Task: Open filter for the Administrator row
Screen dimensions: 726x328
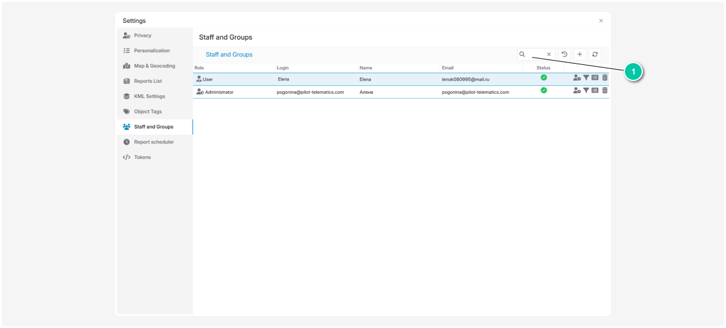Action: coord(586,91)
